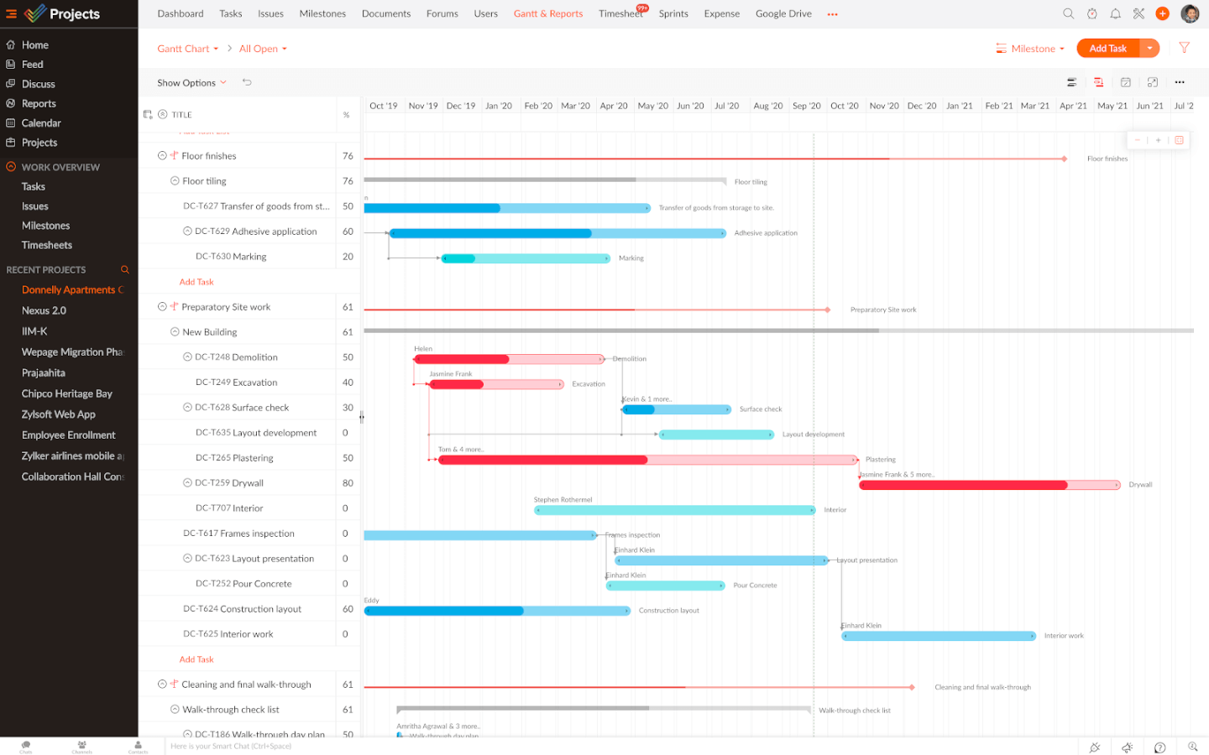Image resolution: width=1209 pixels, height=755 pixels.
Task: Click the search icon beside Recent Projects
Action: click(x=125, y=269)
